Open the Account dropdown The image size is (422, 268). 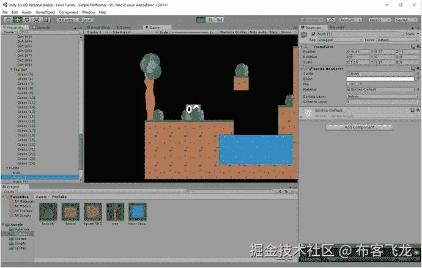(350, 20)
